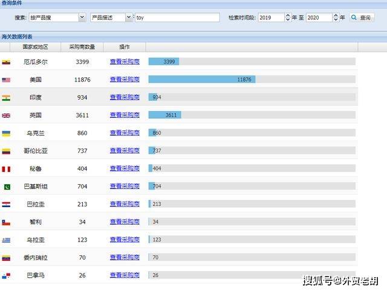Screen dimensions: 387x291
Task: Open the 按产品搜 search type dropdown
Action: 57,18
